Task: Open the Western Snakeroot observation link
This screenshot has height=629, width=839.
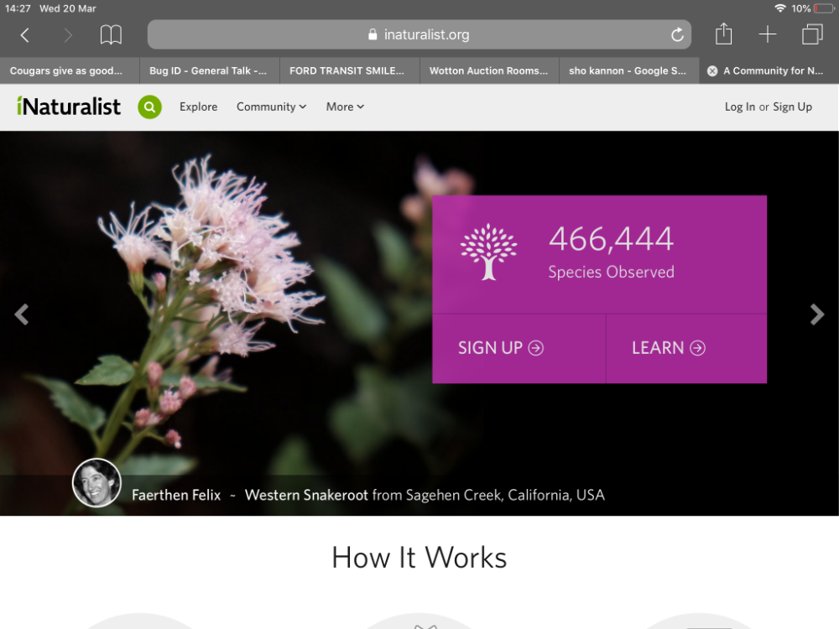Action: tap(306, 496)
